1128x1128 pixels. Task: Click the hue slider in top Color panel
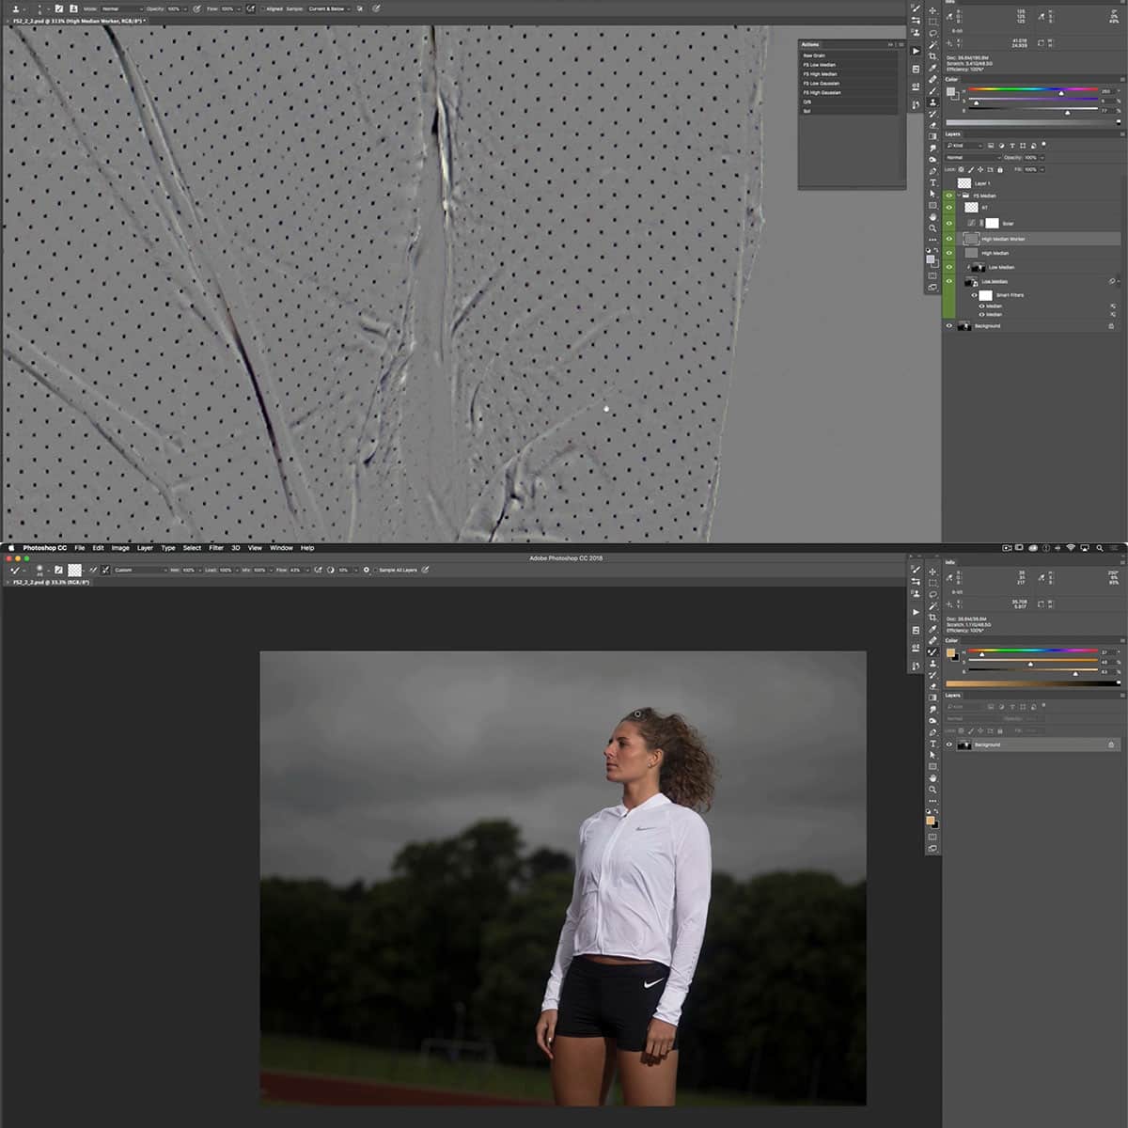tap(1033, 89)
